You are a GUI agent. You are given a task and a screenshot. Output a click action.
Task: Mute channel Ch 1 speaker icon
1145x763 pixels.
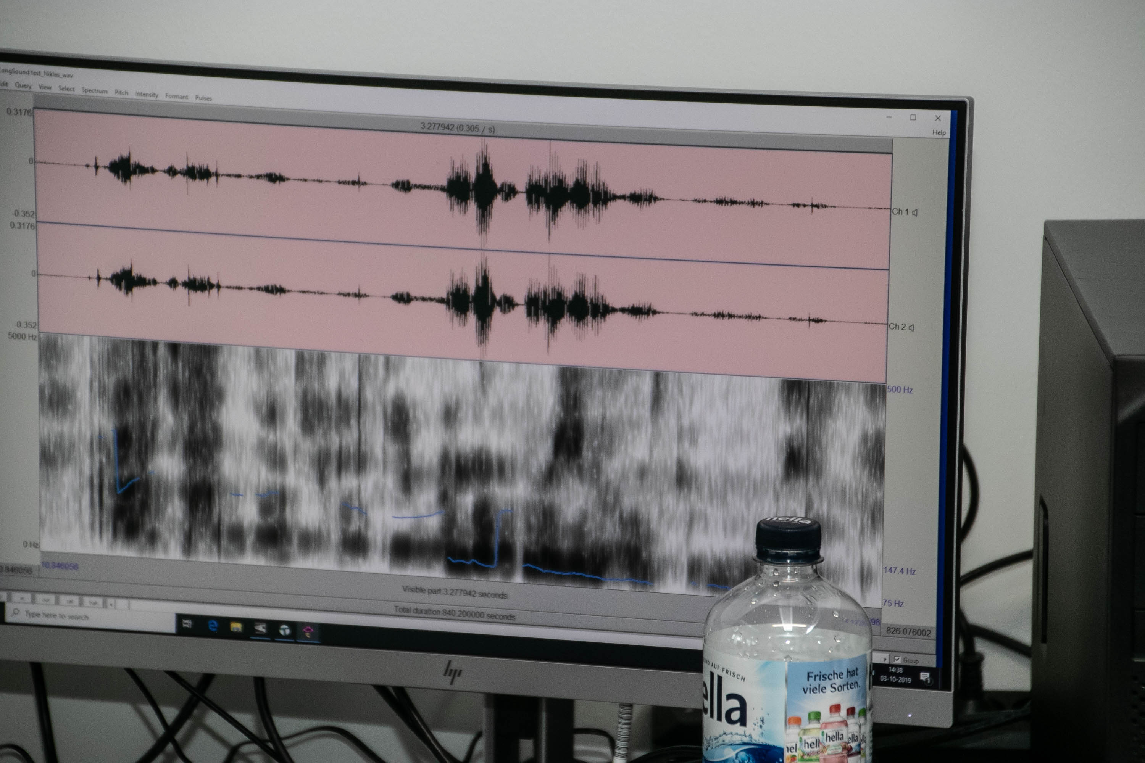coord(915,212)
